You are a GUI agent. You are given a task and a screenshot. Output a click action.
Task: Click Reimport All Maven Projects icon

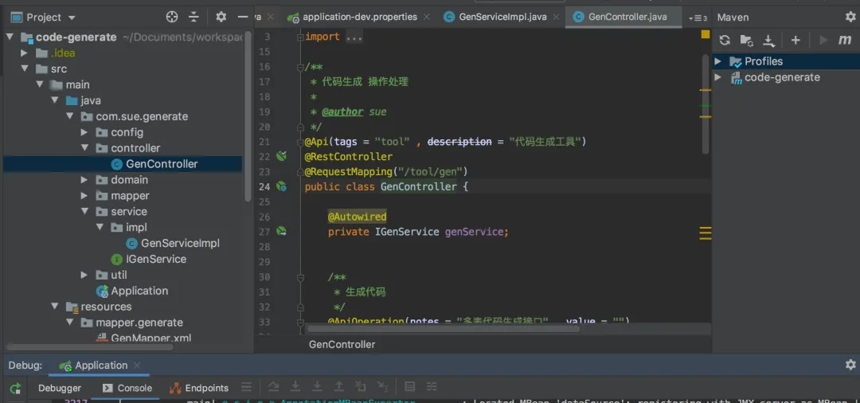(x=725, y=41)
